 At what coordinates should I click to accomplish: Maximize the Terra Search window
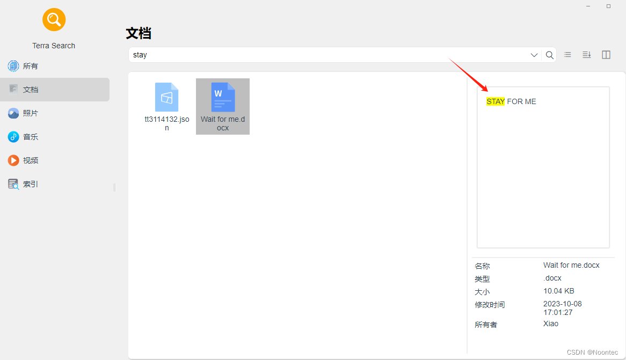pos(608,6)
